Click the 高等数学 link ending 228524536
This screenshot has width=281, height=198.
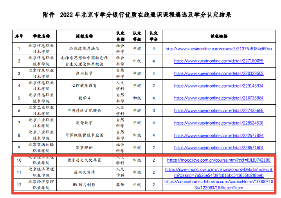[219, 123]
